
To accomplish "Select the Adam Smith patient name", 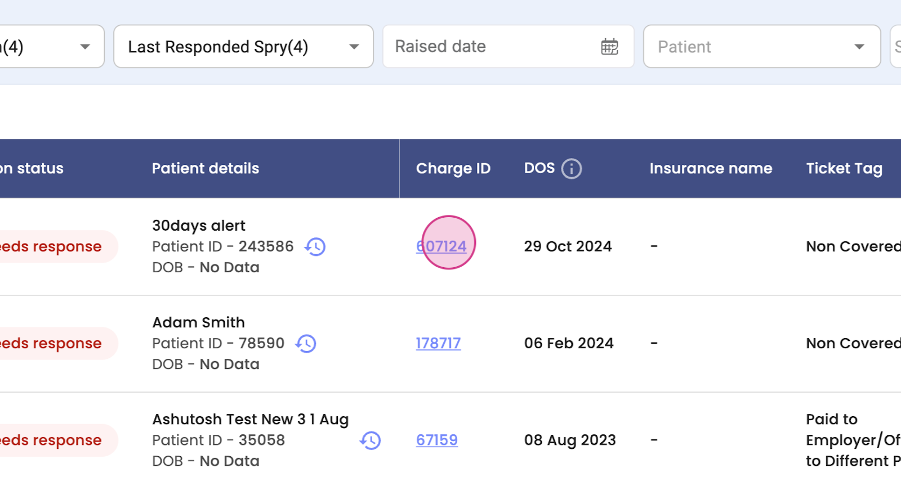I will (x=198, y=322).
